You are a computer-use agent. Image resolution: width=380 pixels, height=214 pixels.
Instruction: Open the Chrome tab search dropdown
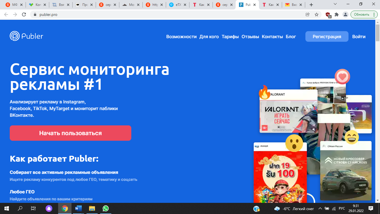[335, 4]
